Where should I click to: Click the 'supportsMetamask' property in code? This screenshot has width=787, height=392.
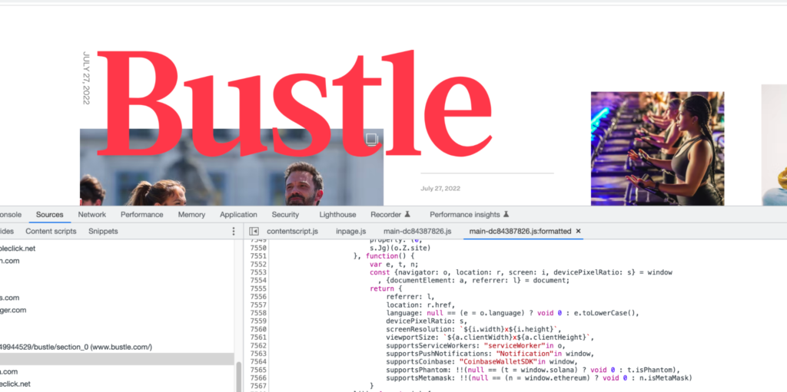coord(420,377)
